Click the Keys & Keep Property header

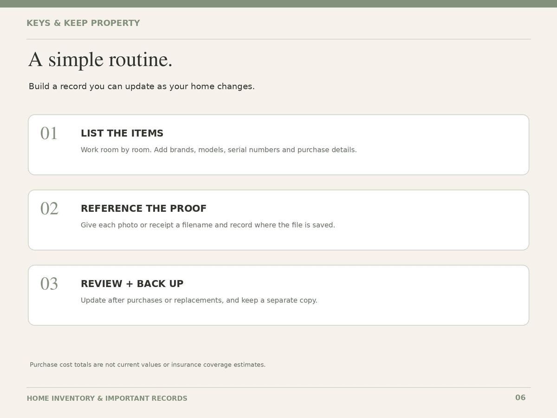click(x=83, y=23)
